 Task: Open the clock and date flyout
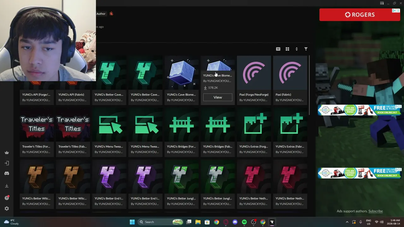(x=394, y=222)
